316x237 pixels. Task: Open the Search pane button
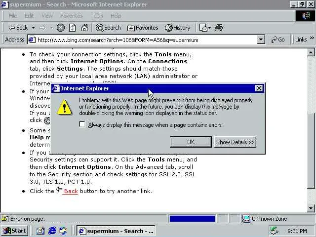(x=108, y=28)
